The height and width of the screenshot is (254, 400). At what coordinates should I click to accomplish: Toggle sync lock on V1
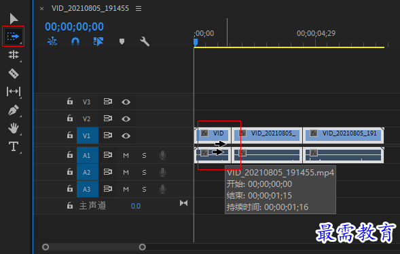click(x=108, y=135)
